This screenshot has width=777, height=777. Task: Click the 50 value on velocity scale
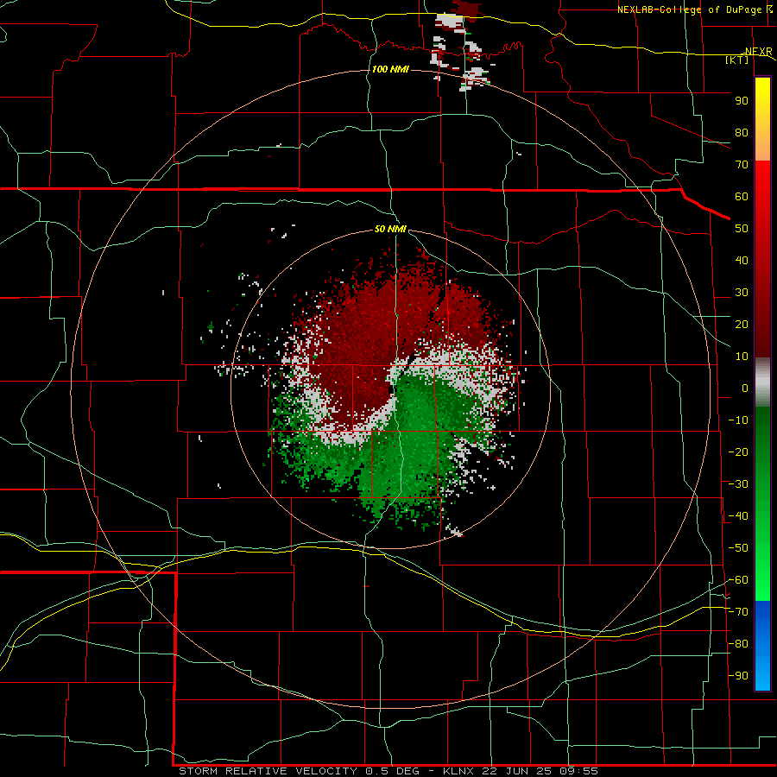tap(742, 229)
